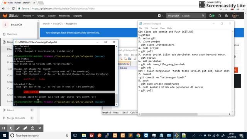Open Task View on the taskbar
Image resolution: width=247 pixels, height=139 pixels.
pos(75,136)
